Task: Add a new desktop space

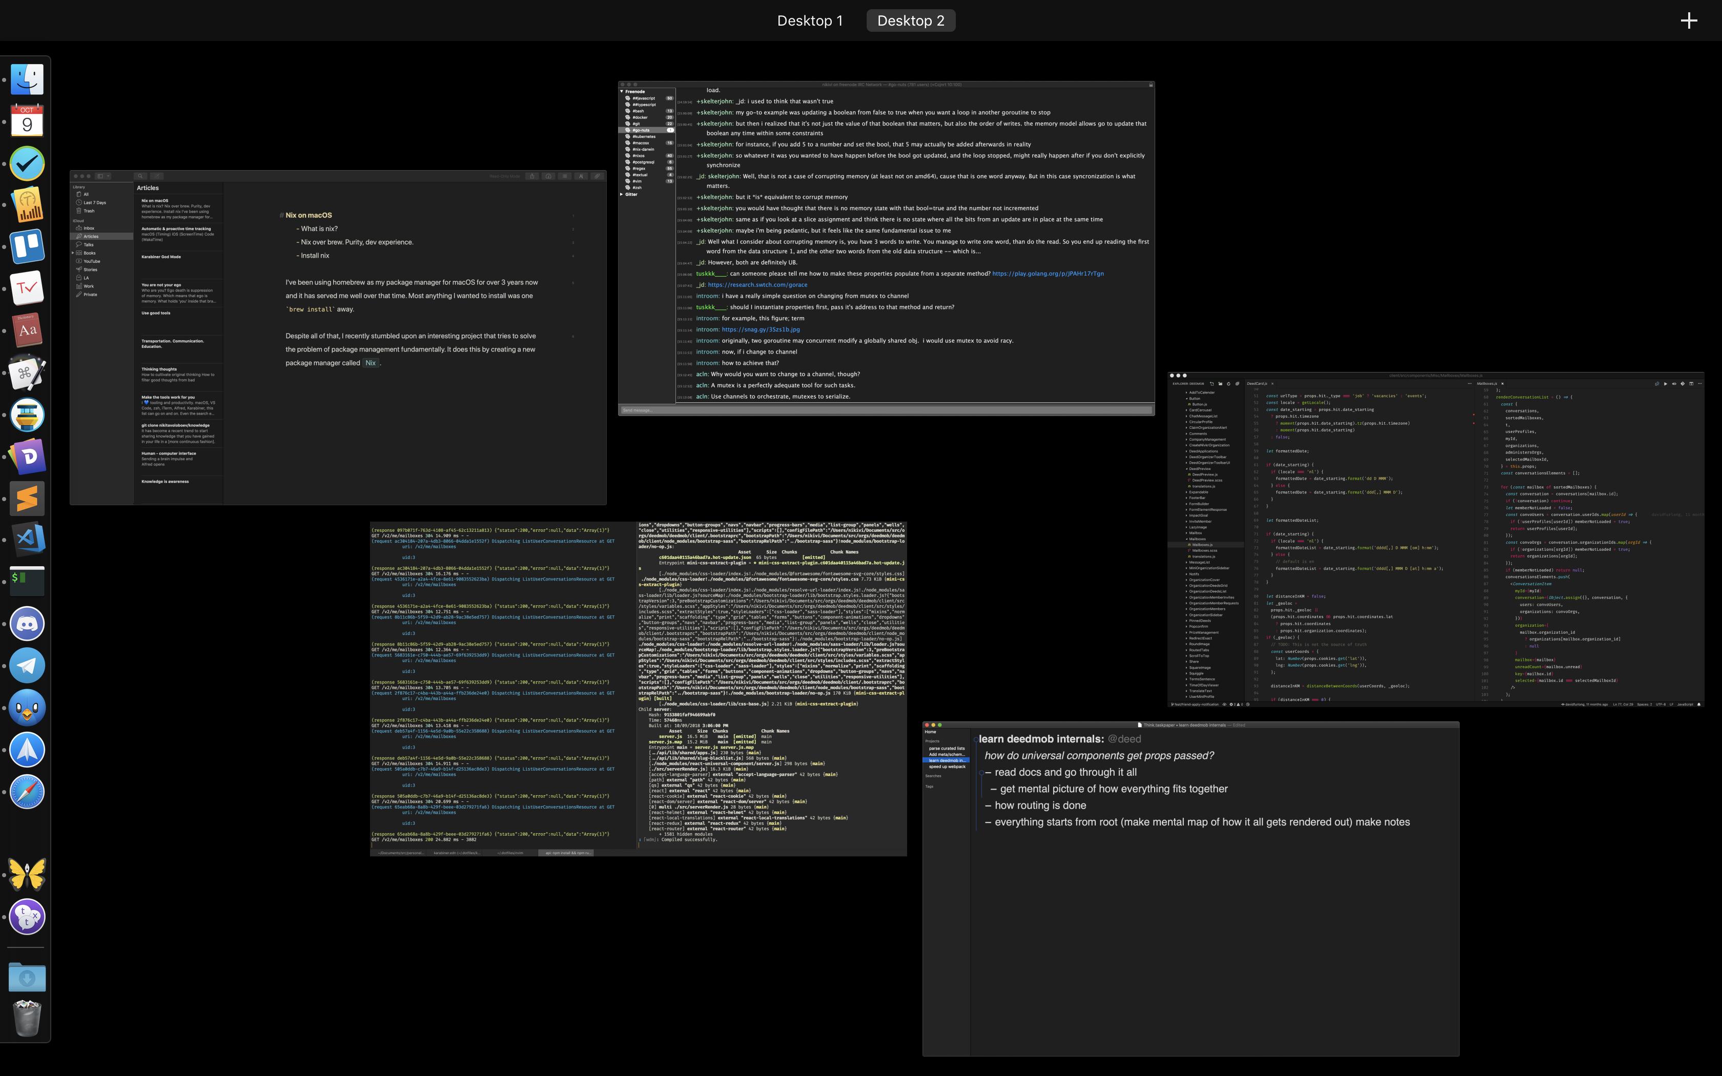Action: coord(1689,20)
